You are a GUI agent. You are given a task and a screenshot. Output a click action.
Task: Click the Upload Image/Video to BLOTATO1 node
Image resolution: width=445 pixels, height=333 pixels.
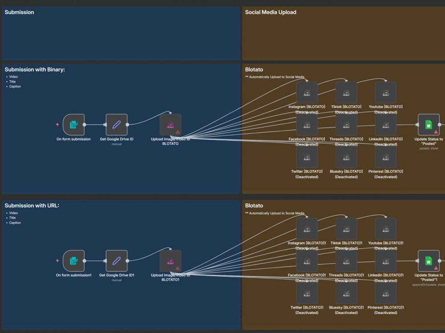(x=170, y=261)
